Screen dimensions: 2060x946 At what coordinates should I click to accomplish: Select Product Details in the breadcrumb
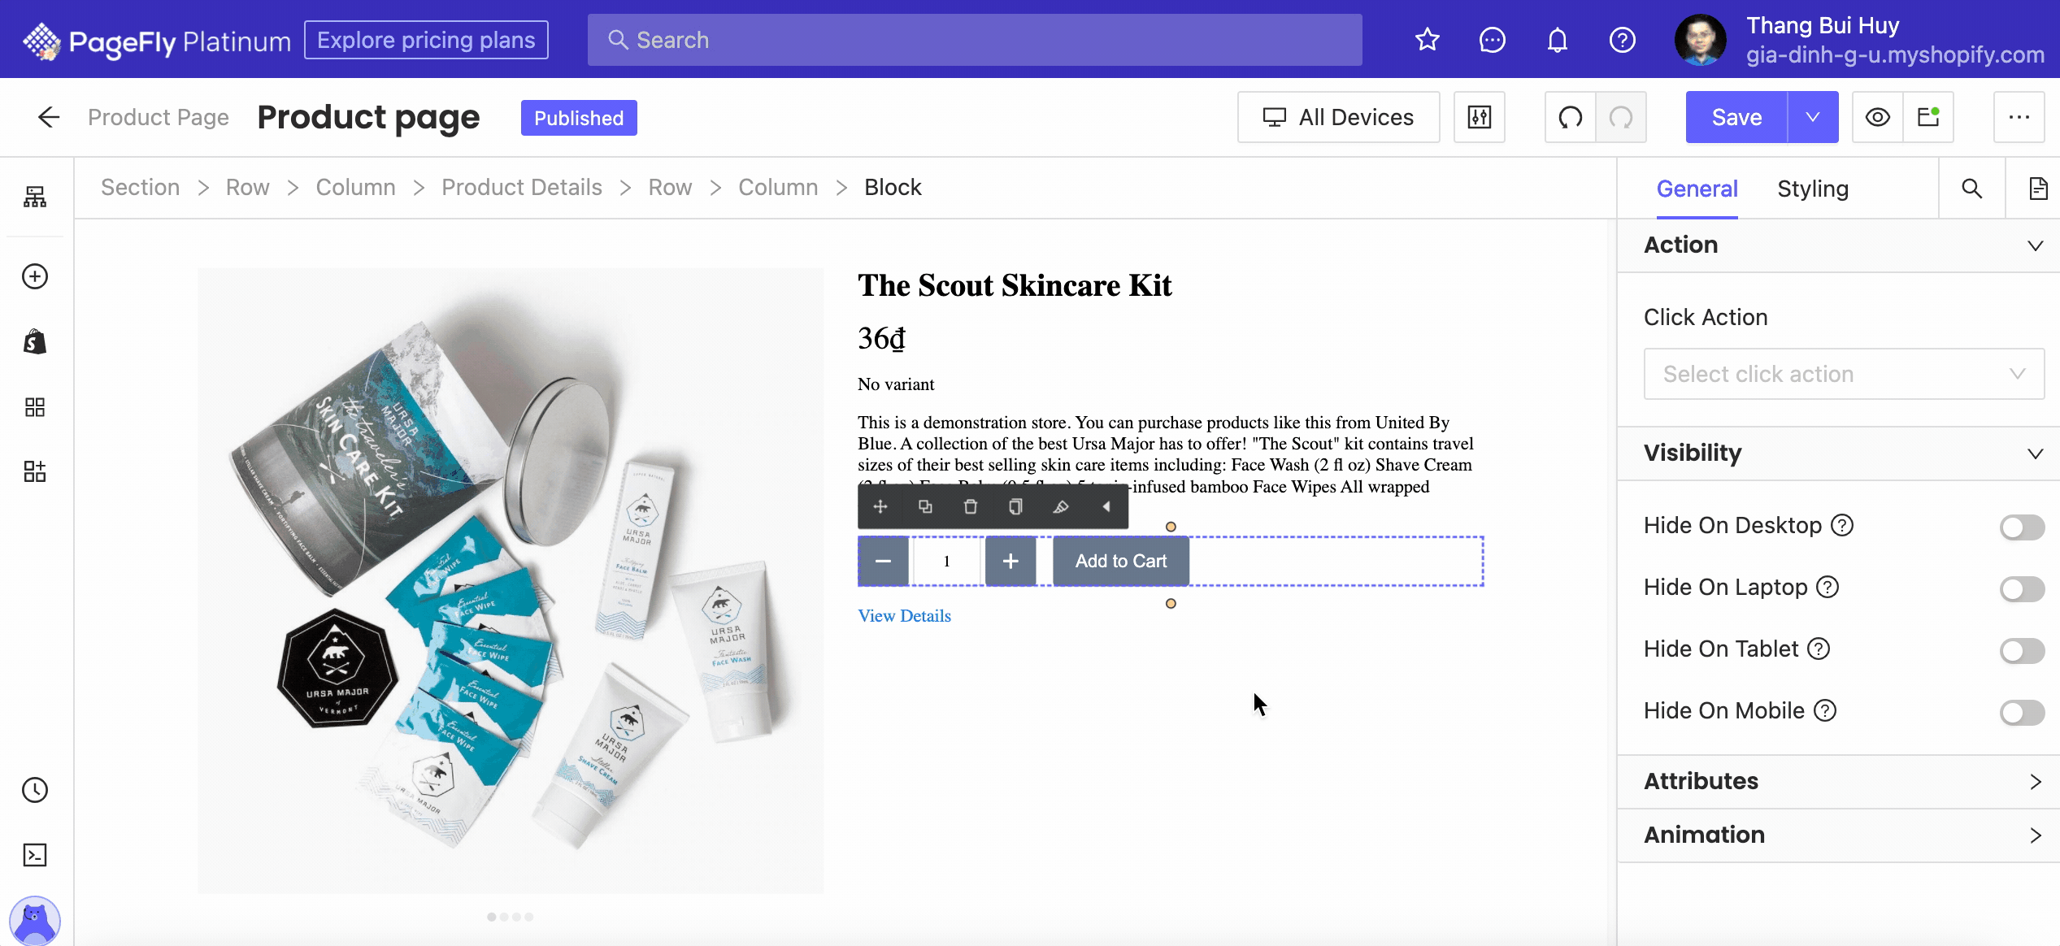coord(521,187)
